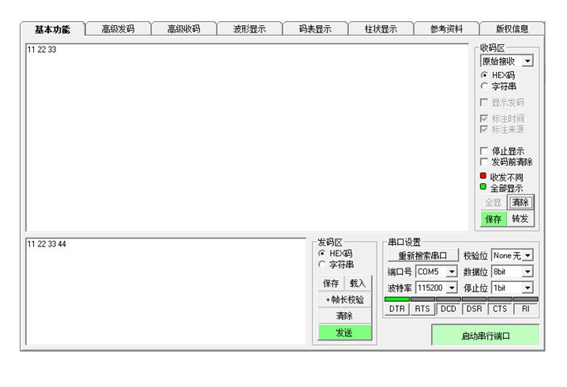Screen dimensions: 567x387
Task: Click in the send text box containing 11 22 33 44
Action: 166,292
